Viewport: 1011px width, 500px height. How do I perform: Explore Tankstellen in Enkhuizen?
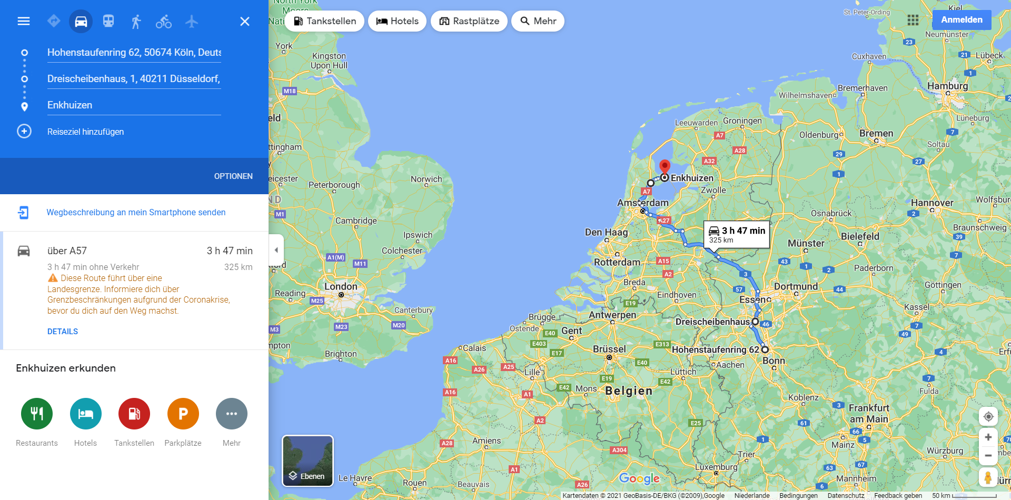[134, 414]
